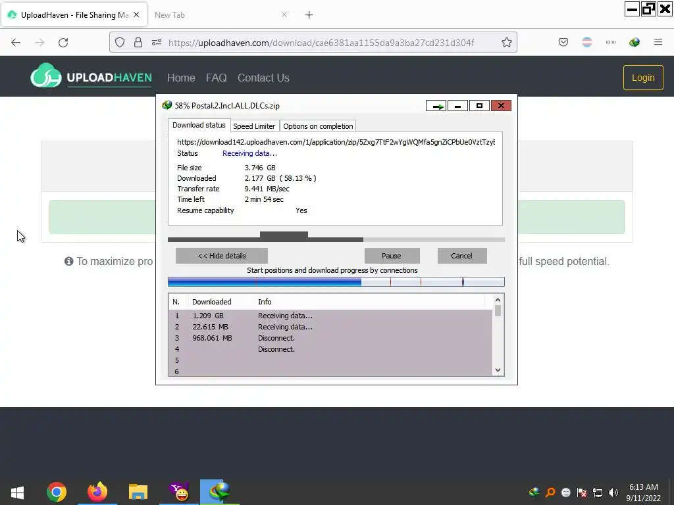Open site permissions icon in address bar
This screenshot has width=674, height=505.
[x=157, y=42]
